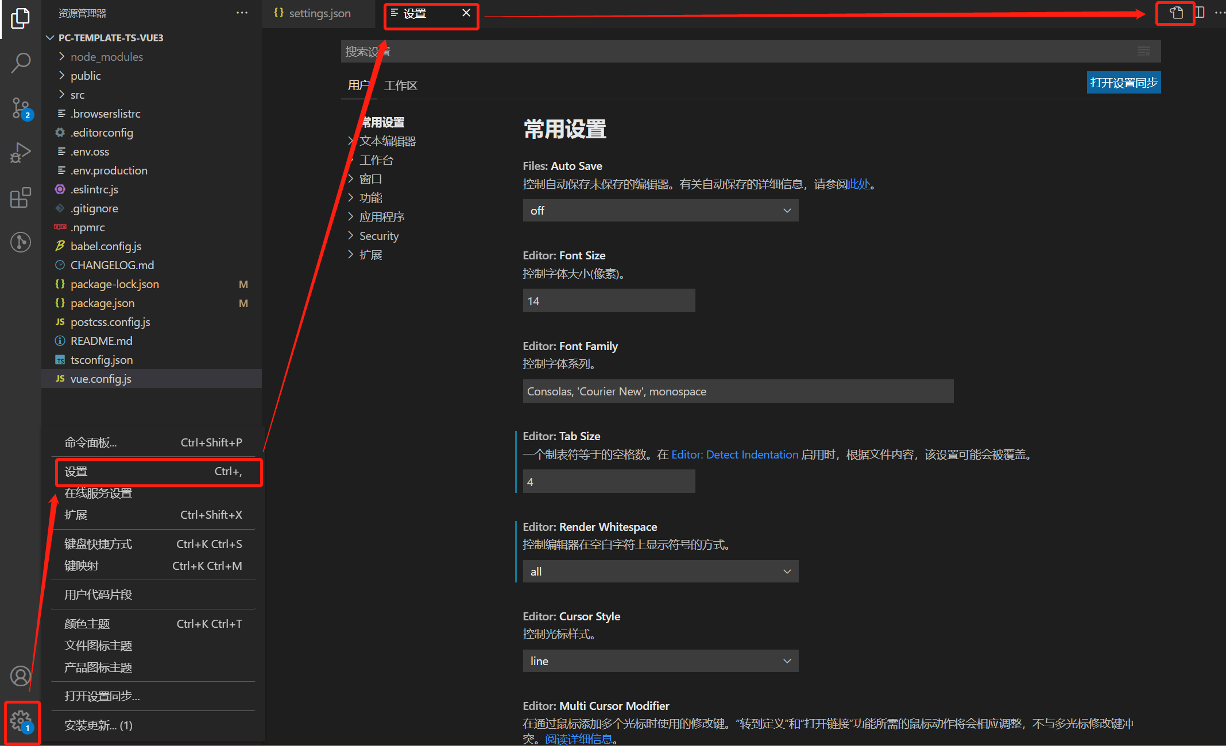Open the Extensions view icon
This screenshot has width=1226, height=746.
[x=20, y=197]
